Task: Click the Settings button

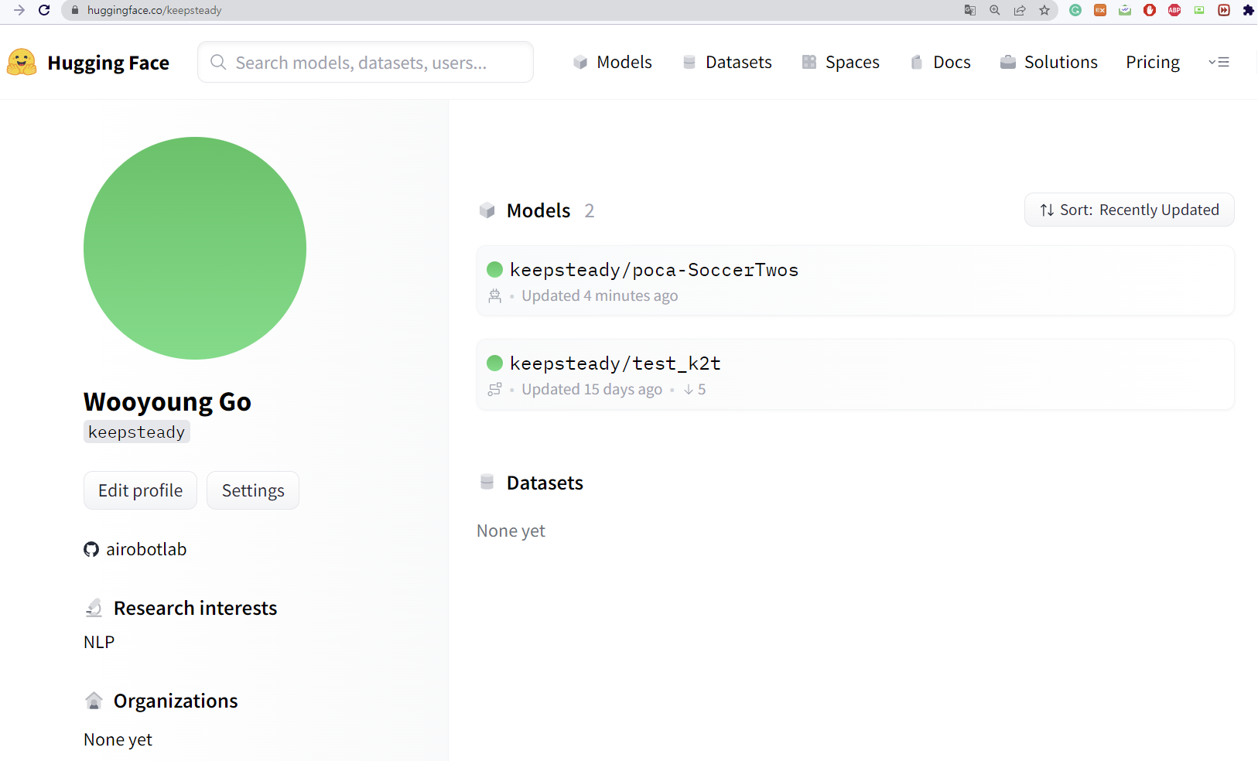Action: click(253, 490)
